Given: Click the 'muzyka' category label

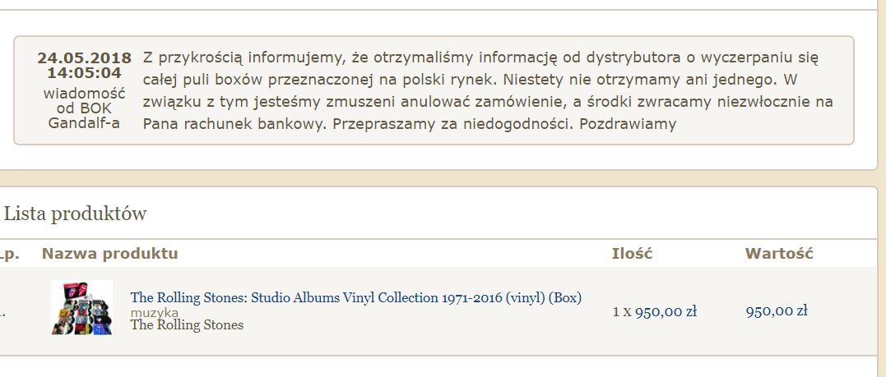Looking at the screenshot, I should pos(155,313).
